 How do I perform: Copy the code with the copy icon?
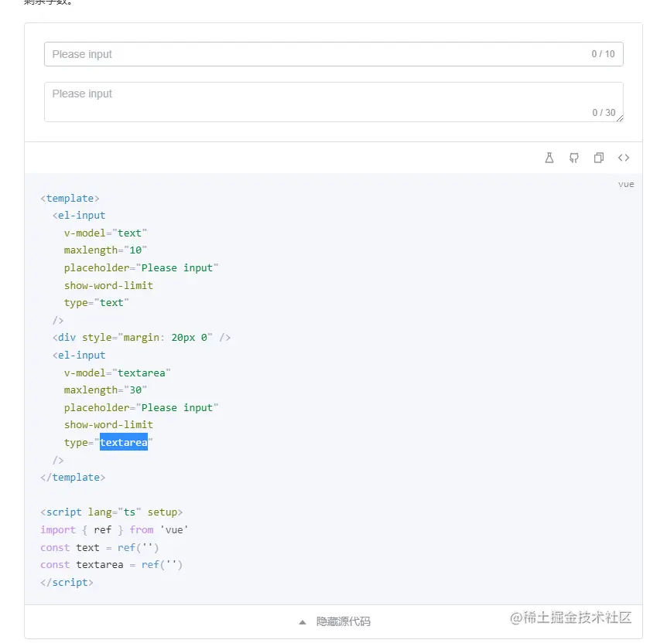599,158
